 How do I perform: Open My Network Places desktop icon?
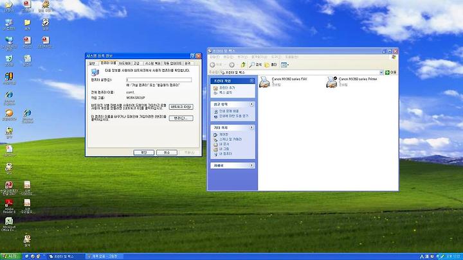point(9,43)
